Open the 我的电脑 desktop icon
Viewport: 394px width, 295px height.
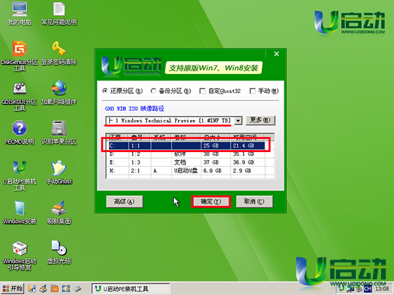[x=20, y=14]
